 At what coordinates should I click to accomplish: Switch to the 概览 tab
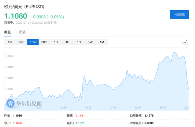[x=7, y=32]
